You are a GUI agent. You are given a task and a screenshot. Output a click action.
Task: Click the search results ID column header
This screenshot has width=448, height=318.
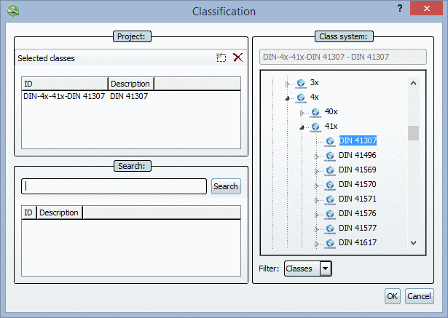pyautogui.click(x=29, y=212)
